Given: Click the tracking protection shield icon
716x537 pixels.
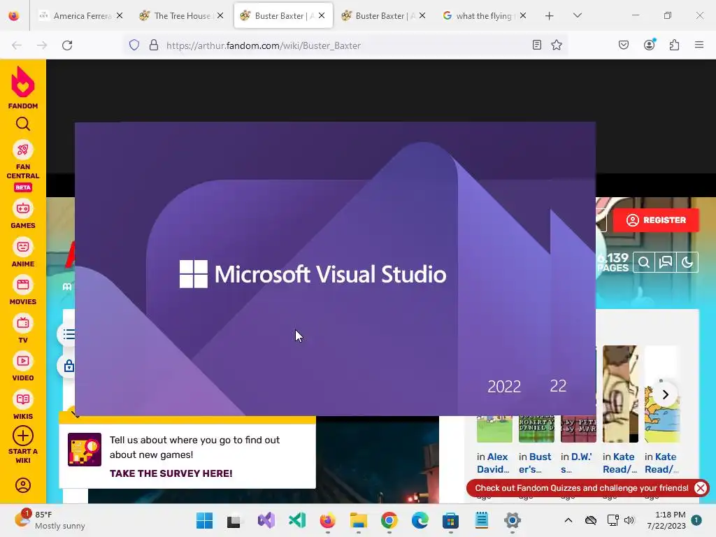Looking at the screenshot, I should [x=134, y=45].
